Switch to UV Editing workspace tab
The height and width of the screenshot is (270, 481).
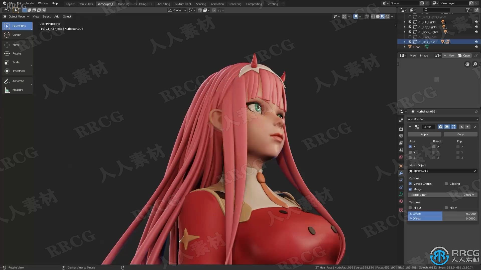click(163, 4)
